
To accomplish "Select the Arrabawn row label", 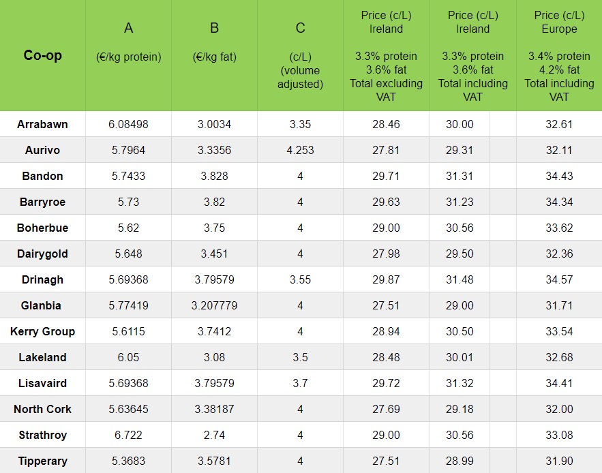I will tap(42, 124).
